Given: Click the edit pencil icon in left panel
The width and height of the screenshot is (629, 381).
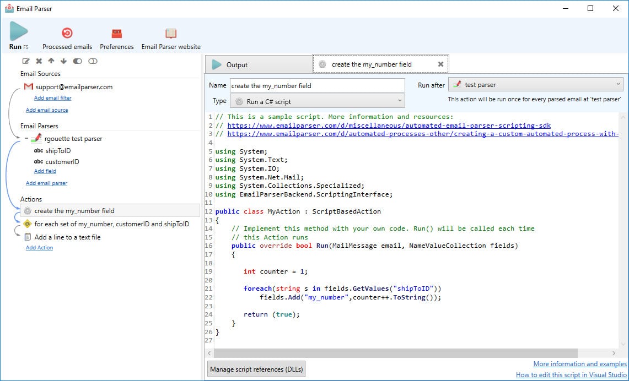Looking at the screenshot, I should 26,61.
